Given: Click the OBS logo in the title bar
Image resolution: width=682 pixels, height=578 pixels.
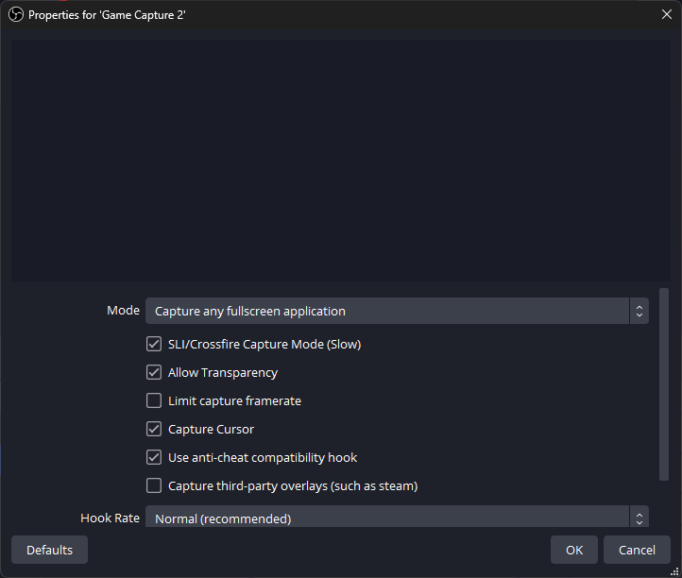Looking at the screenshot, I should pyautogui.click(x=16, y=15).
